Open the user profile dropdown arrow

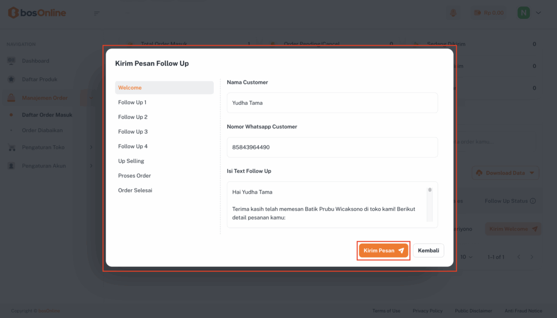pyautogui.click(x=539, y=13)
